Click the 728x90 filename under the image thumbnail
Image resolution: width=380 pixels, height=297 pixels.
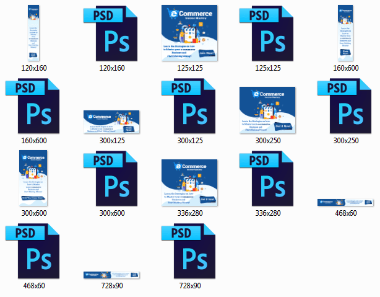pyautogui.click(x=112, y=286)
